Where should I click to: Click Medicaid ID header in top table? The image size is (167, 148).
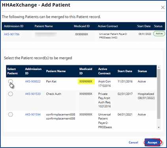82,26
